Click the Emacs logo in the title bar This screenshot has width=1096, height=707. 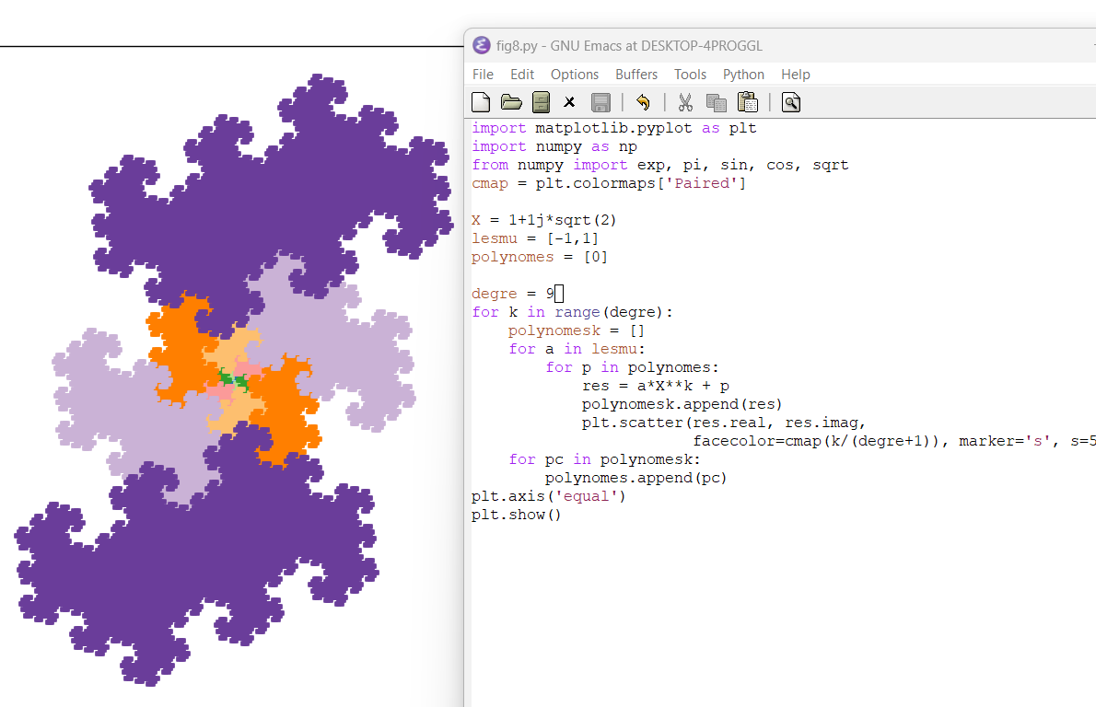click(481, 45)
